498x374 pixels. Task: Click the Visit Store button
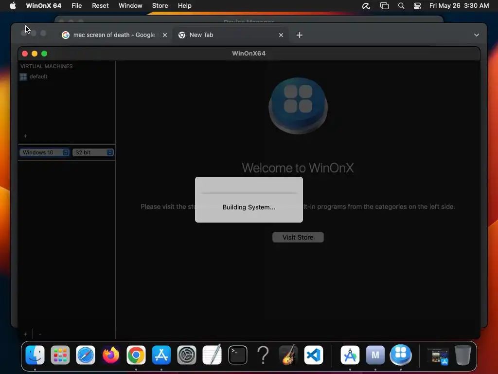coord(298,237)
